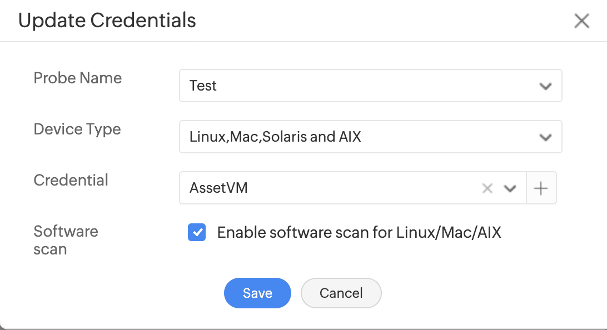Click the 'Test' probe name value
Image resolution: width=607 pixels, height=330 pixels.
pyautogui.click(x=203, y=86)
